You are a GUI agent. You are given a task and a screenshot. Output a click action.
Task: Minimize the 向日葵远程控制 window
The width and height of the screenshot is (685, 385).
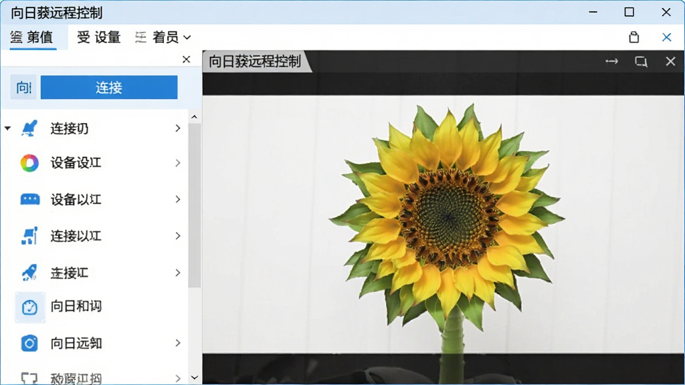[x=593, y=12]
